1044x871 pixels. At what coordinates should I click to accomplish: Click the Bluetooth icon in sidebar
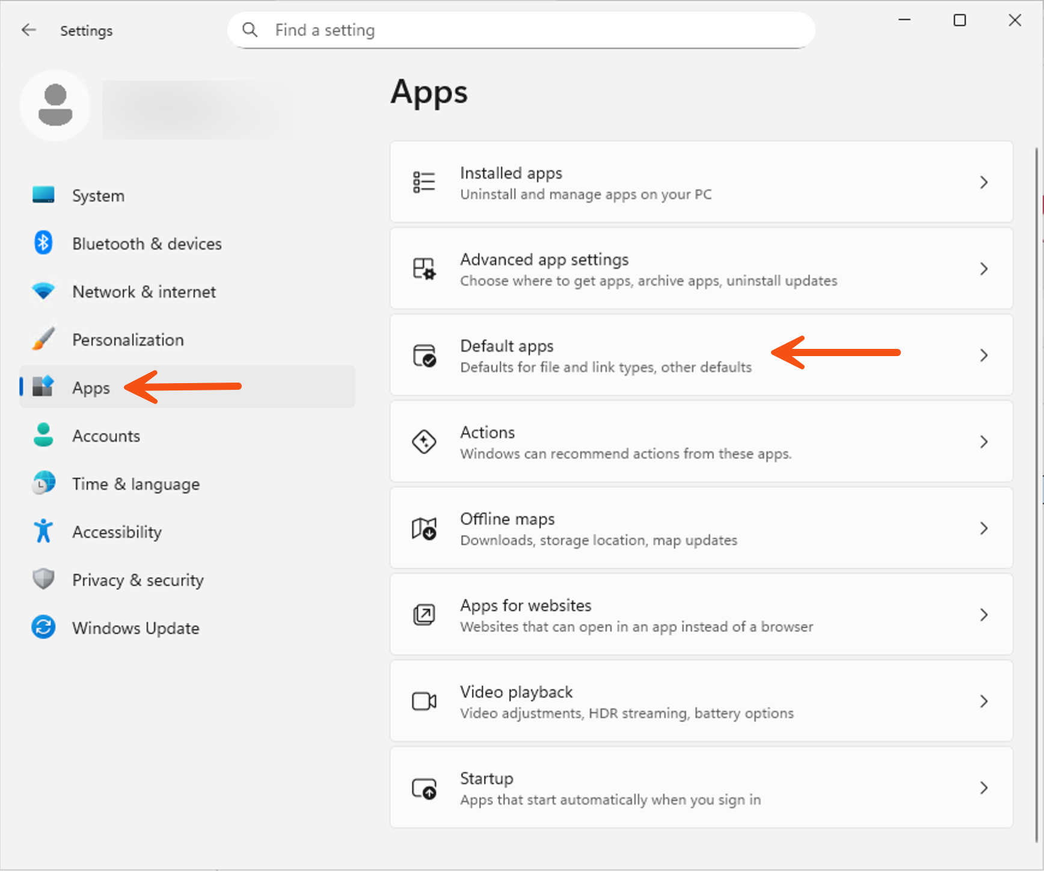(43, 243)
